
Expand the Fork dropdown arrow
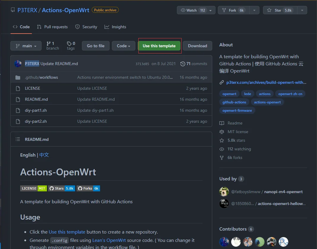(x=254, y=10)
